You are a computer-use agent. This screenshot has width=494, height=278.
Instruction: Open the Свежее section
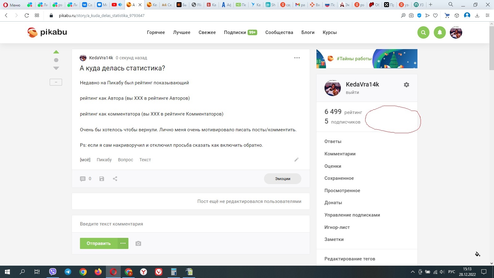click(207, 32)
